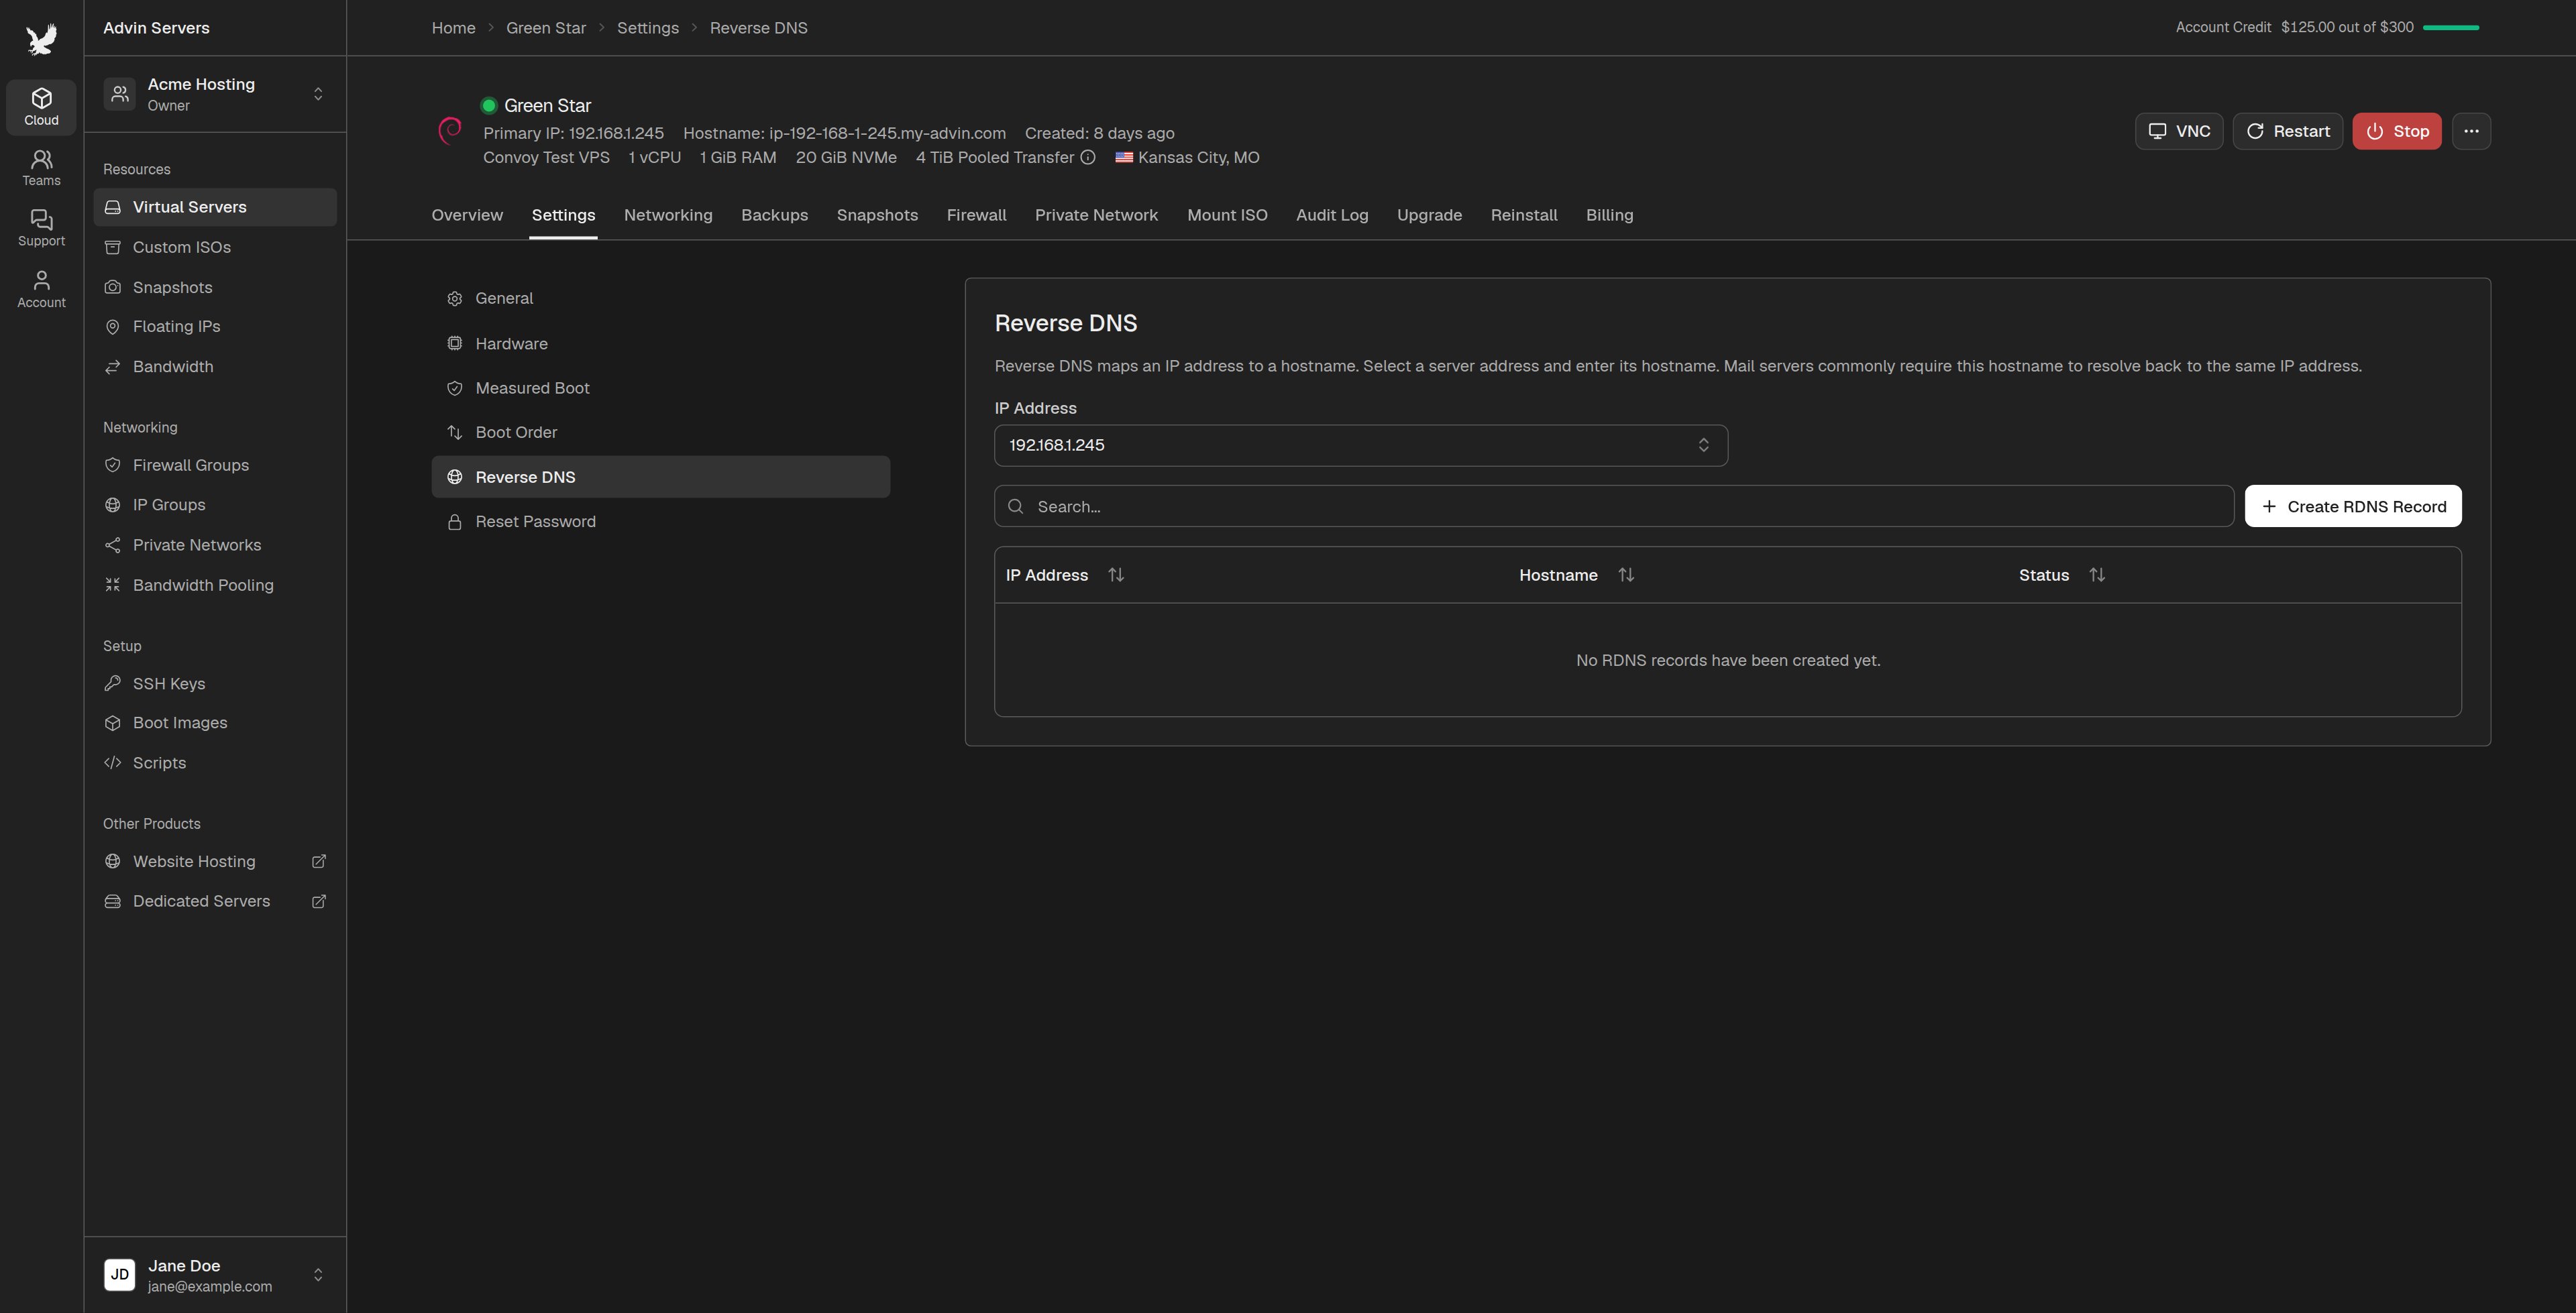Open the Support chat icon
Screen dimensions: 2576x1313
tap(41, 228)
